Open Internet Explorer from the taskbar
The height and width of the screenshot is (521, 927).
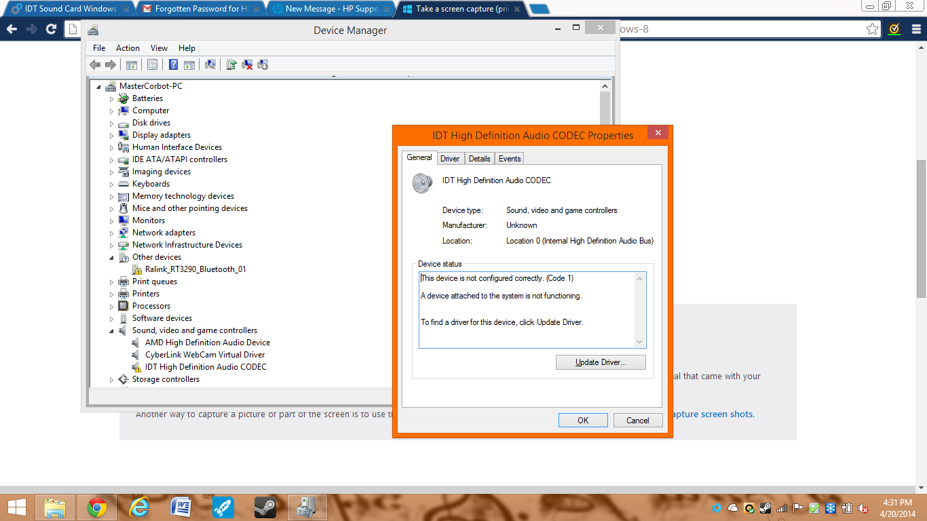[139, 507]
